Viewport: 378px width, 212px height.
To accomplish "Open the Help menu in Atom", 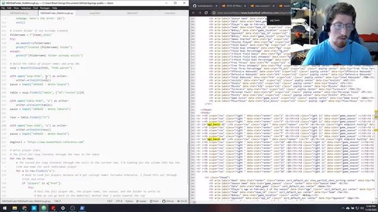I will (x=54, y=8).
